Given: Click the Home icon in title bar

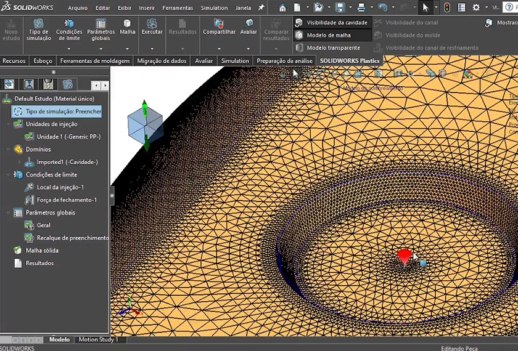Looking at the screenshot, I should point(282,7).
